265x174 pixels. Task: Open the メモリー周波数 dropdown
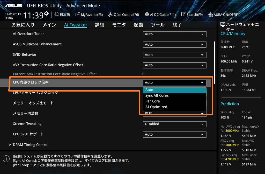tap(175, 114)
